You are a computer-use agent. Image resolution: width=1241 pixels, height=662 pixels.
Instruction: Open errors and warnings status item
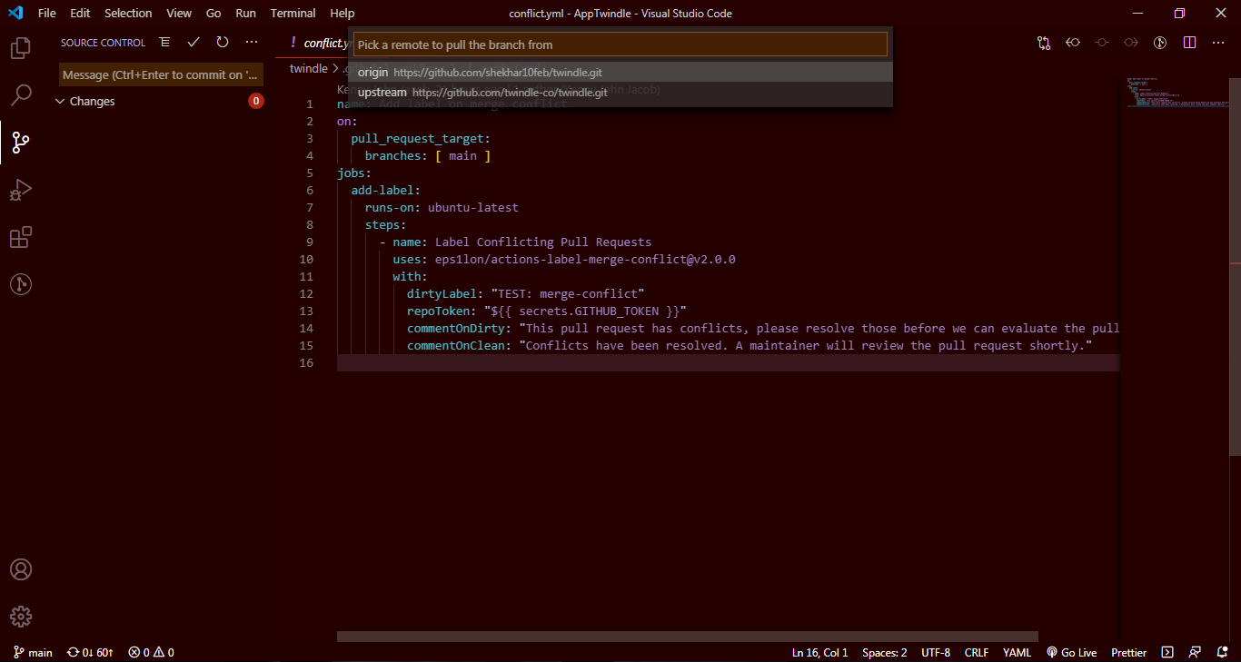pos(151,652)
